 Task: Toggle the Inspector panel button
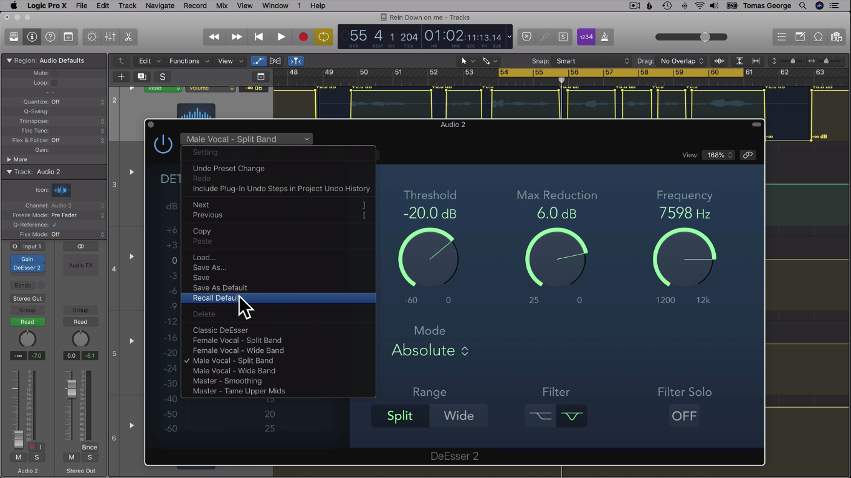(x=32, y=37)
